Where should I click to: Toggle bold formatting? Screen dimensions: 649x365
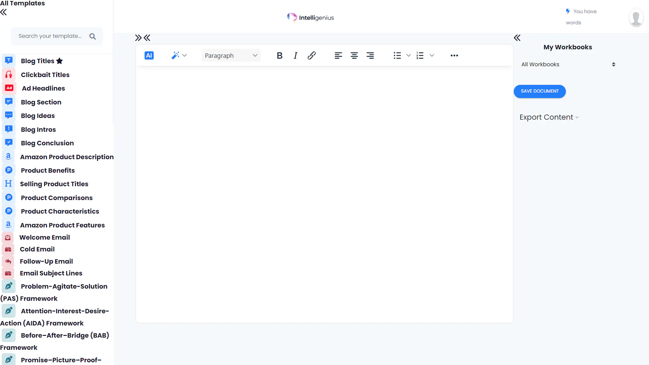[280, 55]
